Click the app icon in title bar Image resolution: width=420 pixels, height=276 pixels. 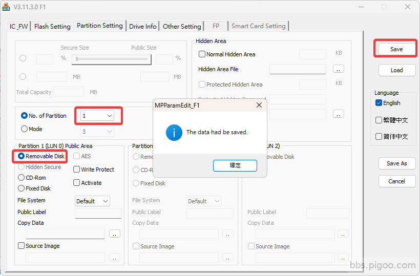pos(6,7)
